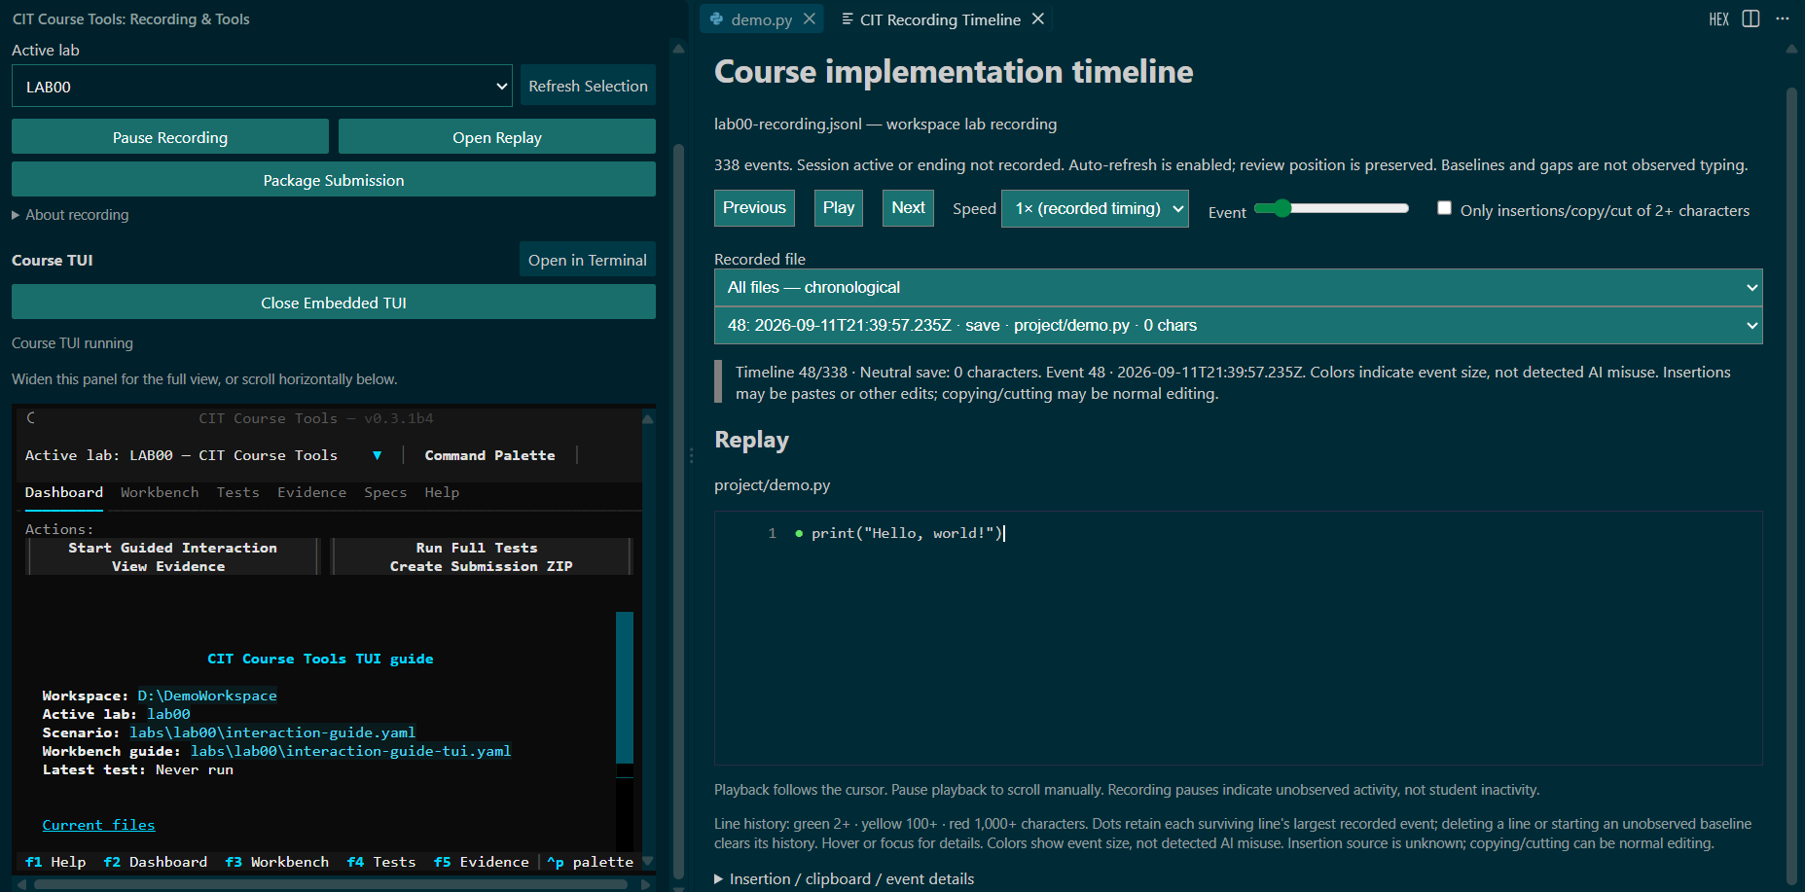The width and height of the screenshot is (1805, 892).
Task: Click View Evidence in the TUI
Action: (168, 566)
